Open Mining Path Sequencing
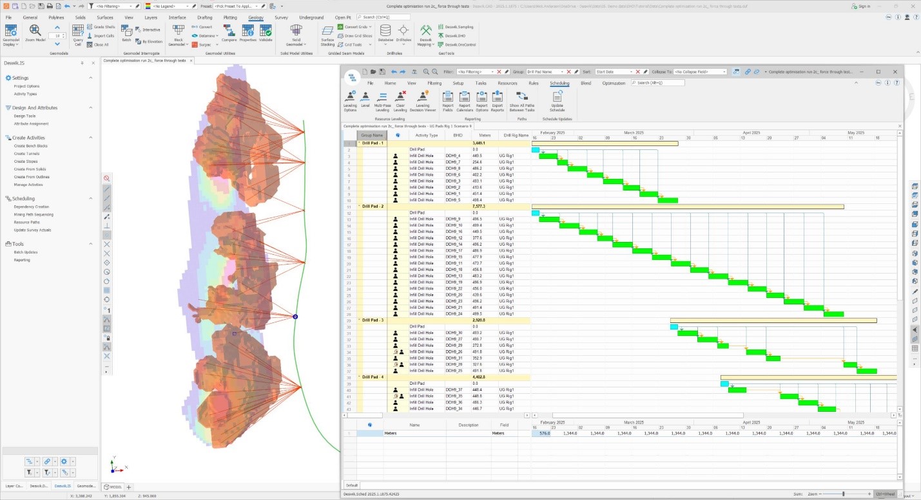 pos(34,214)
